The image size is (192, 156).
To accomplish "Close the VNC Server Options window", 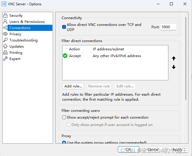I will (x=185, y=4).
